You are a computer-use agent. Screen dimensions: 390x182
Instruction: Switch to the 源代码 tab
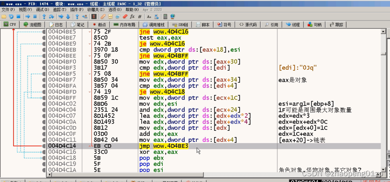248,24
